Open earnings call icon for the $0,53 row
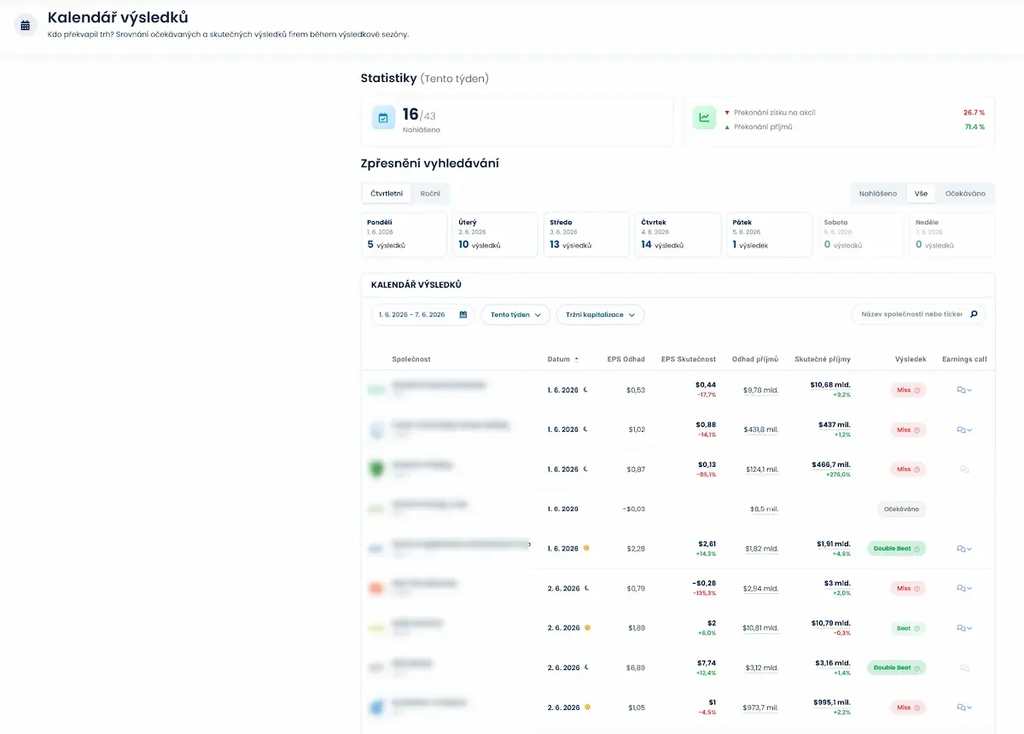This screenshot has height=734, width=1024. [x=964, y=390]
